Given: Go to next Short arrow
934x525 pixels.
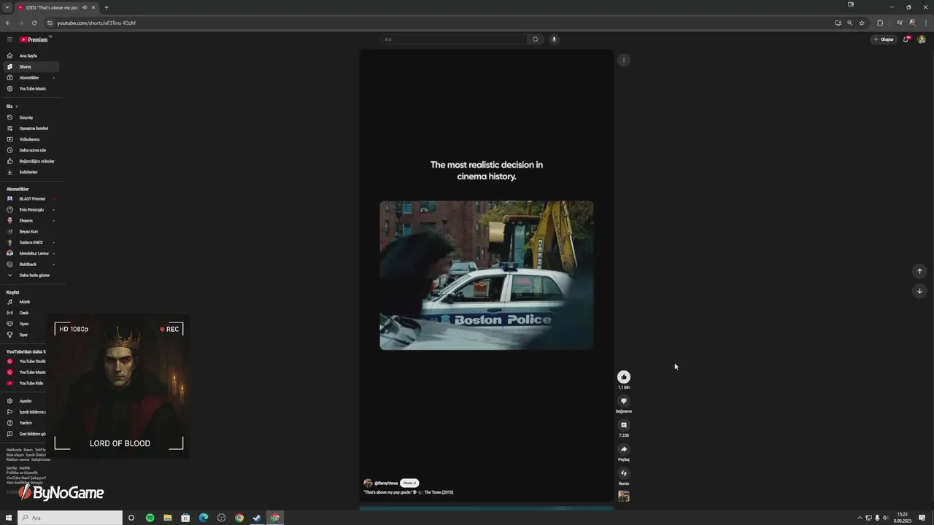Looking at the screenshot, I should (919, 291).
